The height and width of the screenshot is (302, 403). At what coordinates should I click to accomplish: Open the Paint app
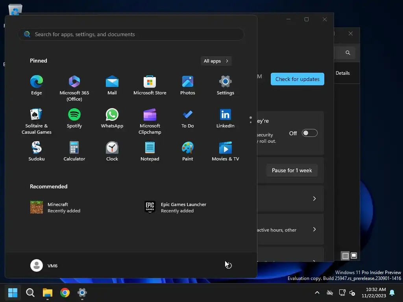[188, 151]
